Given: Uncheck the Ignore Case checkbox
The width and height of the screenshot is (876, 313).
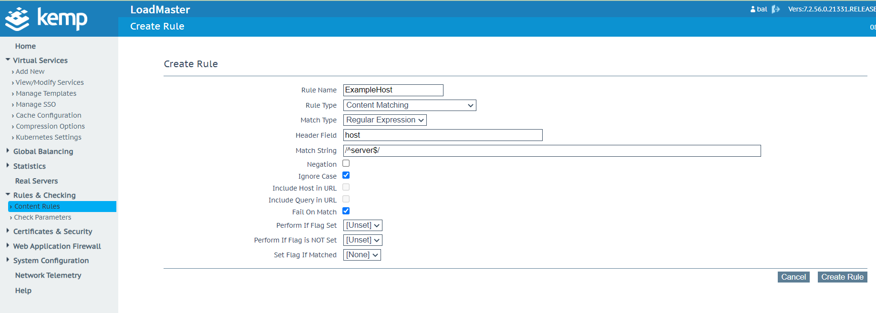Looking at the screenshot, I should click(x=346, y=175).
